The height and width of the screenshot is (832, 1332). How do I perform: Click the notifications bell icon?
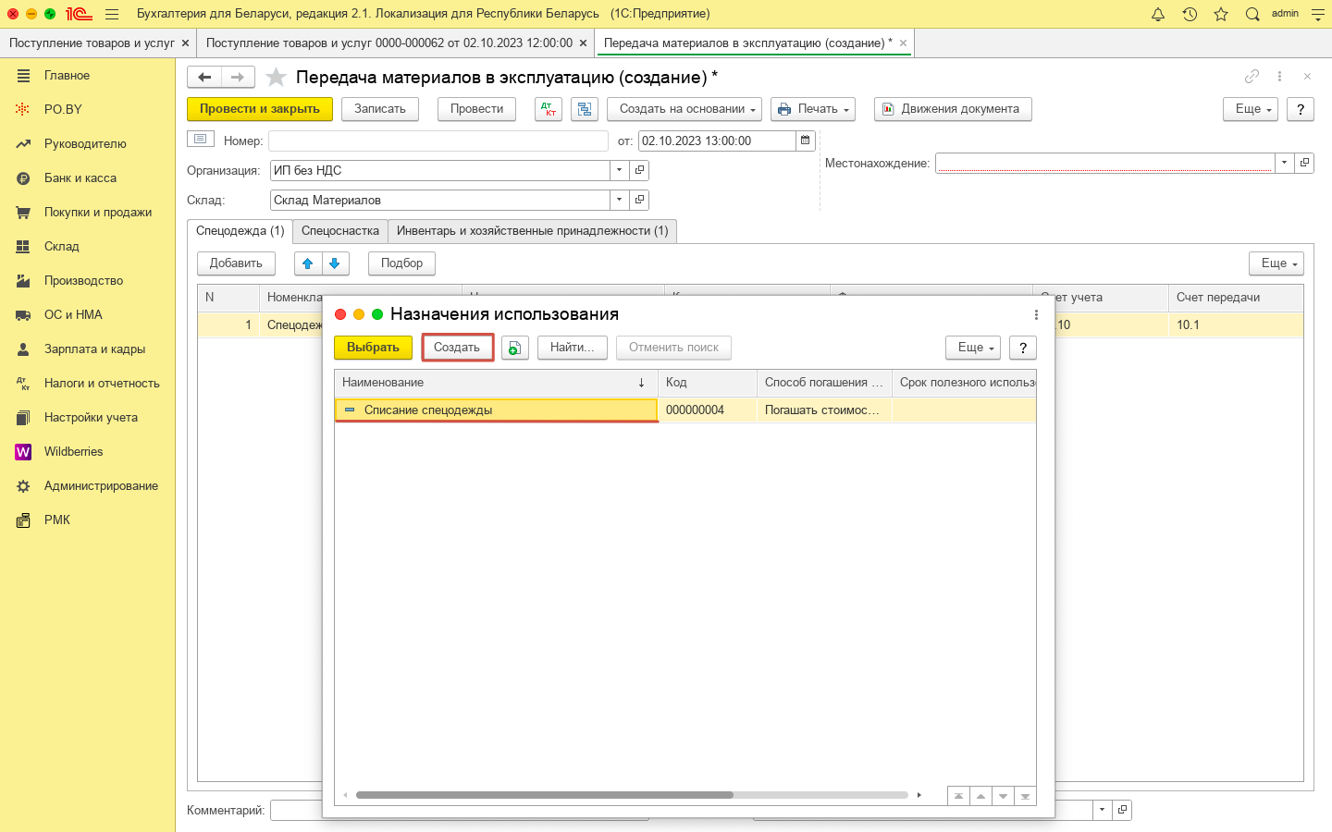coord(1158,14)
